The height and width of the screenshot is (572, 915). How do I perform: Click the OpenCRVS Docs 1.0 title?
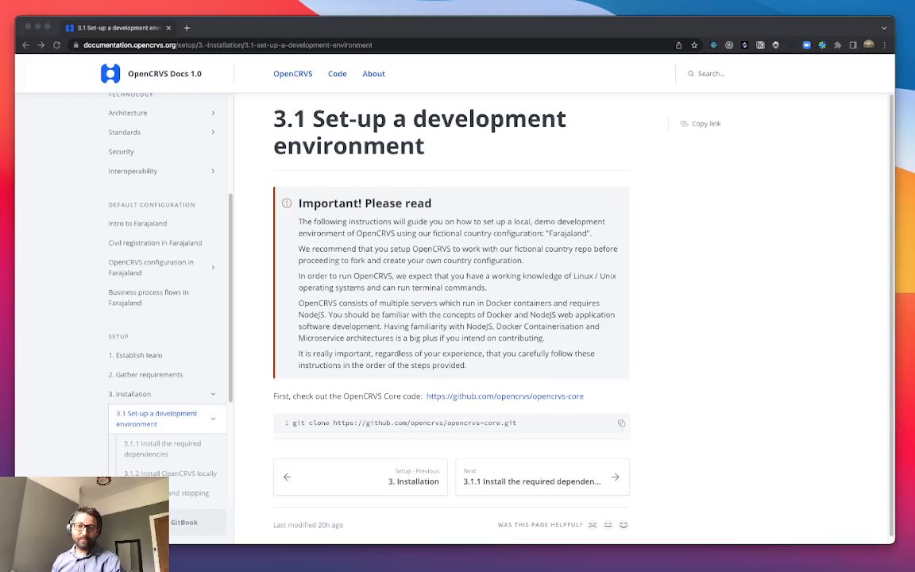pyautogui.click(x=164, y=74)
